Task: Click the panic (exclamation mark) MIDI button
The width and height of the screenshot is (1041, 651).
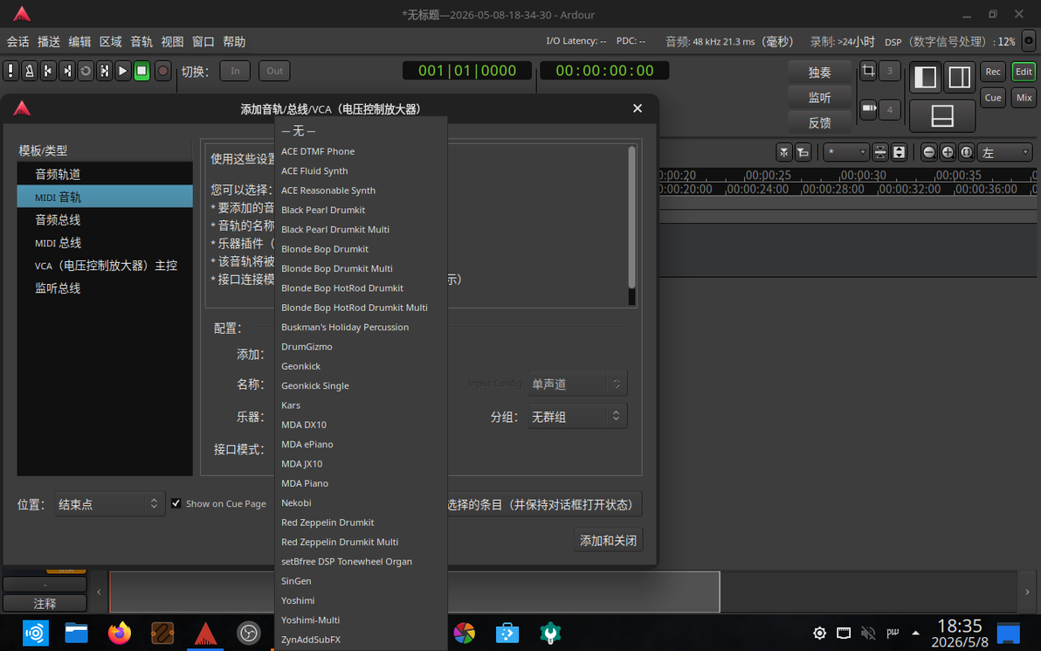Action: click(x=10, y=71)
